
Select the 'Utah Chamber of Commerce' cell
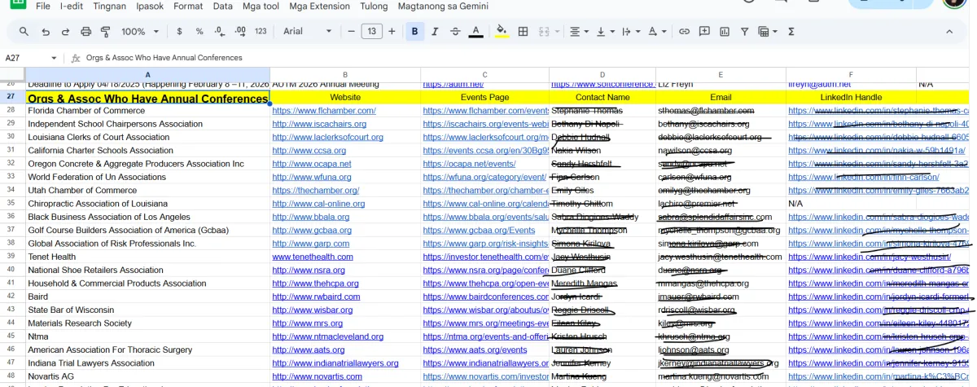(147, 191)
